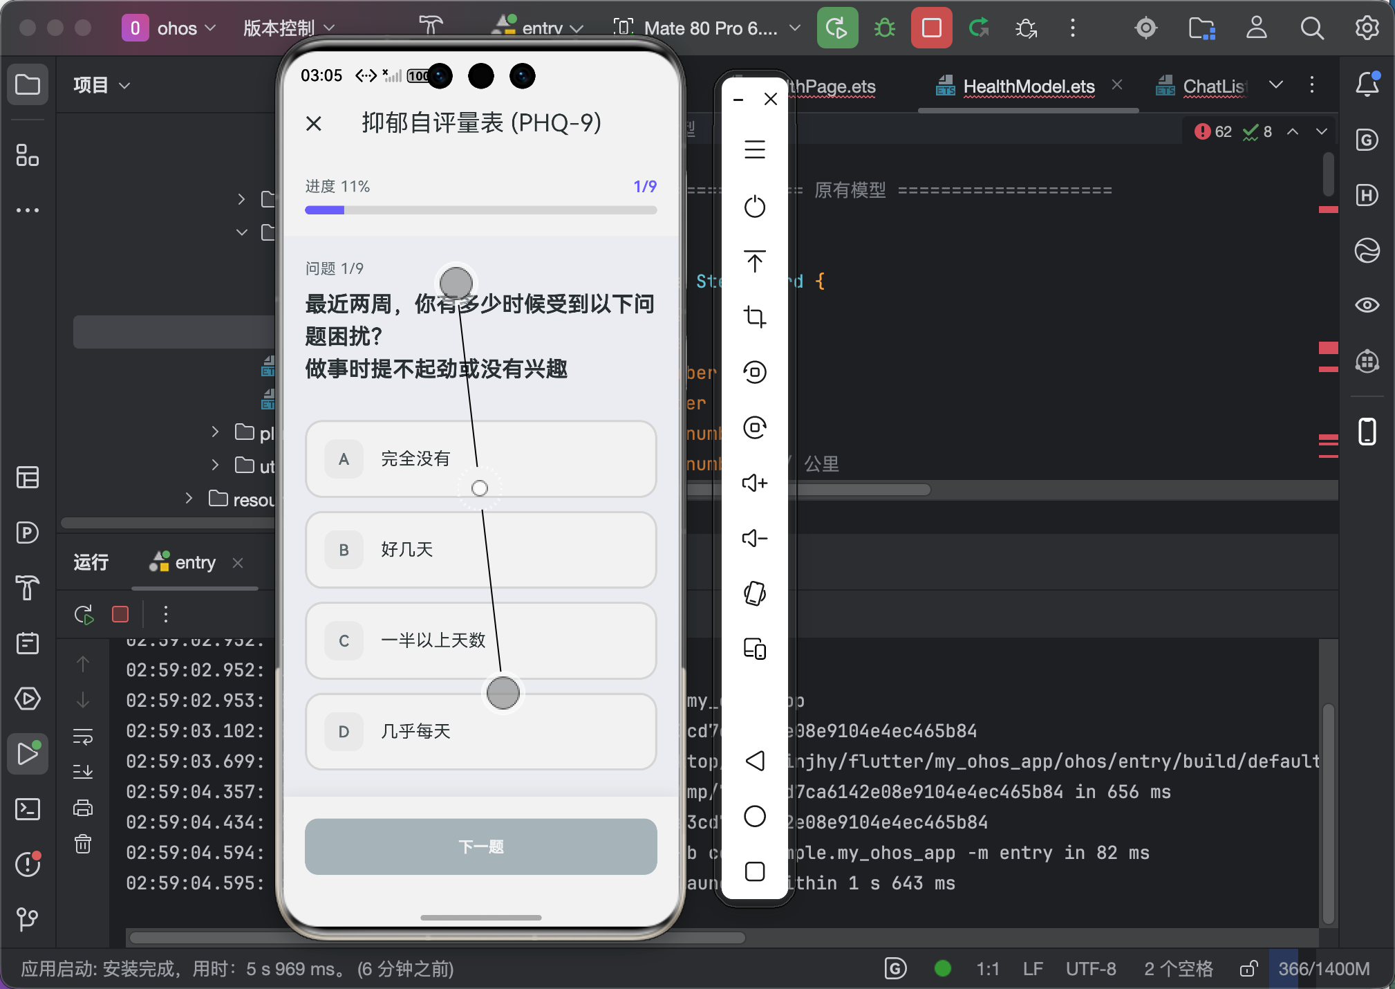Click the Rerun icon in Run panel

click(x=84, y=614)
